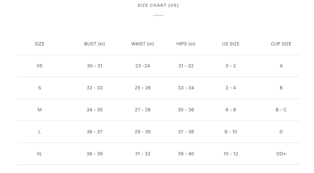This screenshot has height=173, width=314.
Task: Select the US SIZE column header
Action: (x=231, y=44)
